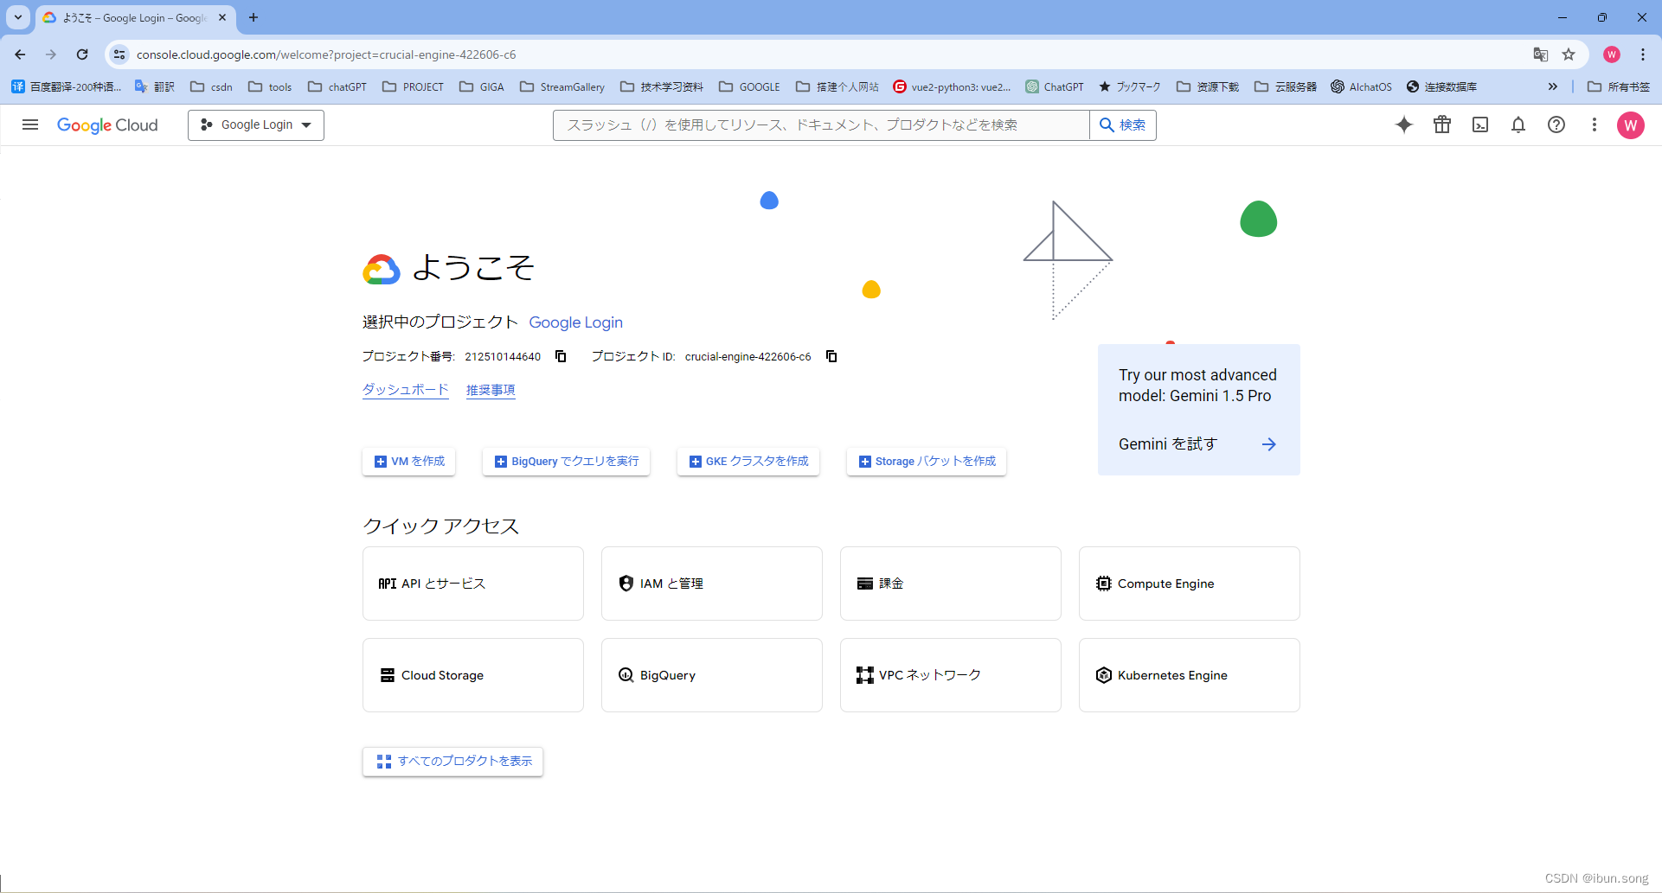Open the csdn bookmark folder
Screen dimensions: 1662x893
click(212, 86)
